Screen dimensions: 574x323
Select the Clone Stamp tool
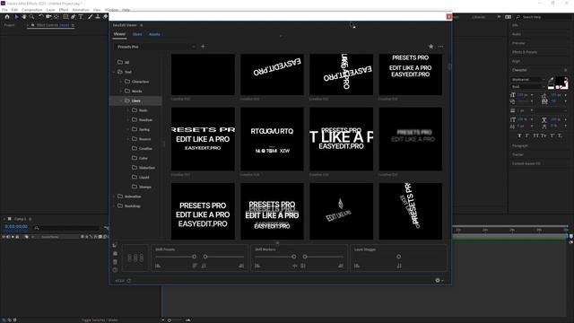[98, 17]
